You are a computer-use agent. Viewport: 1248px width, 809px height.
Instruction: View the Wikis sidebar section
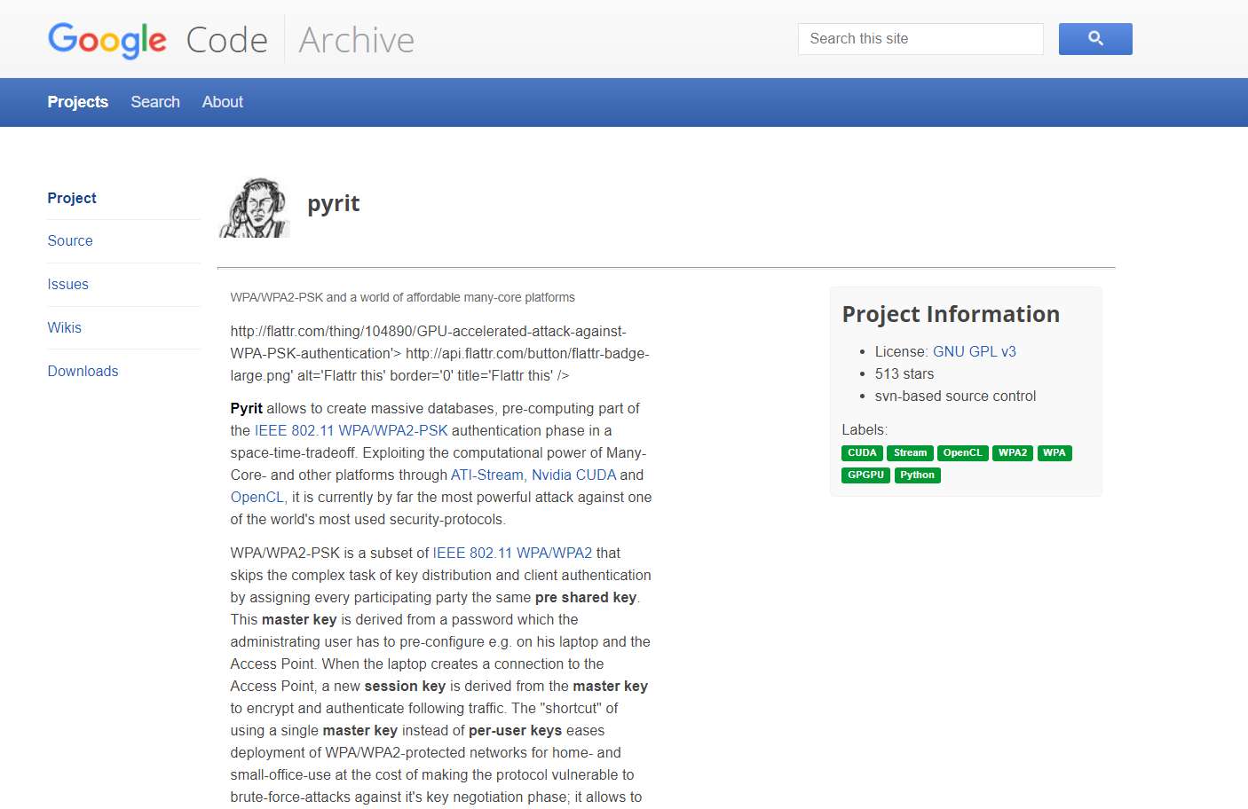click(x=65, y=327)
